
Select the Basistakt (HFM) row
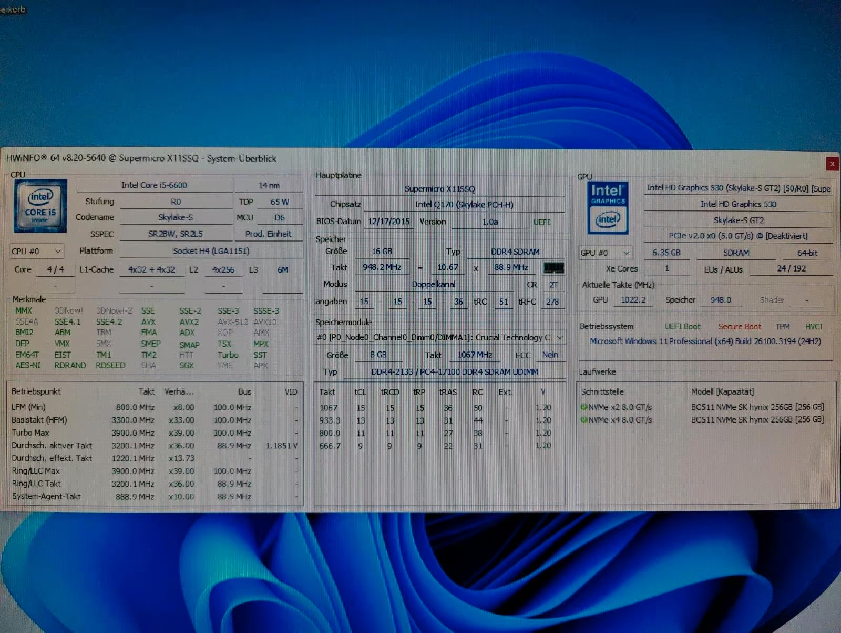coord(156,420)
